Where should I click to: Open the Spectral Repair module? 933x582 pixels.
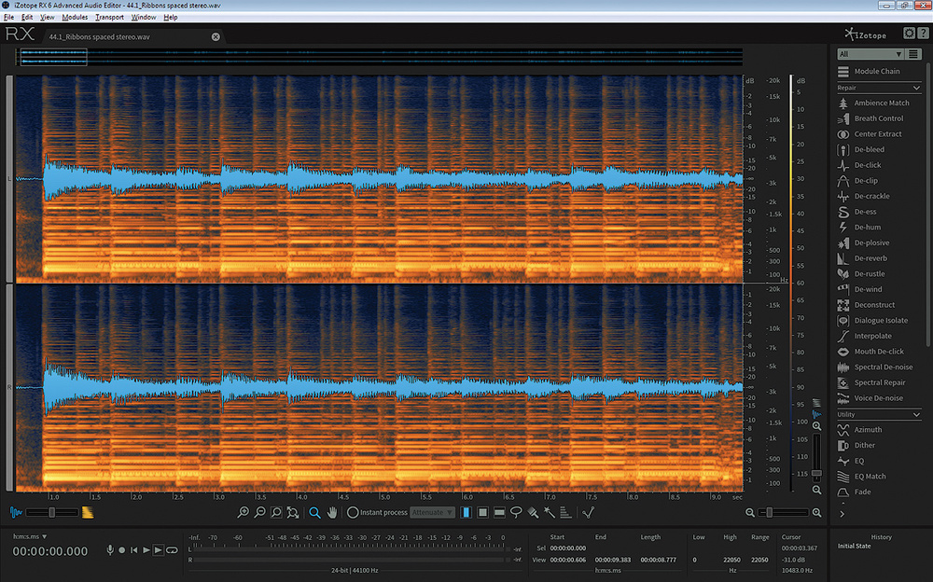point(871,382)
